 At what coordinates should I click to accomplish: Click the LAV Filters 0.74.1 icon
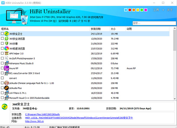click(x=6, y=93)
